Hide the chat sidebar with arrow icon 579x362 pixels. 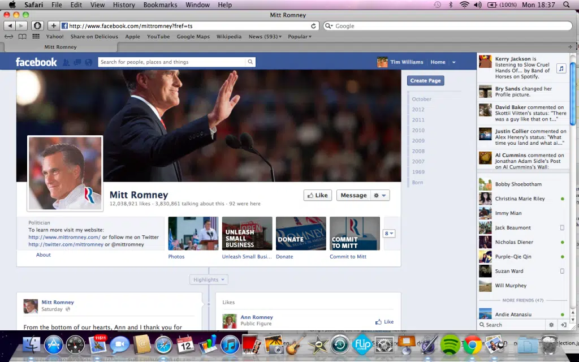564,325
